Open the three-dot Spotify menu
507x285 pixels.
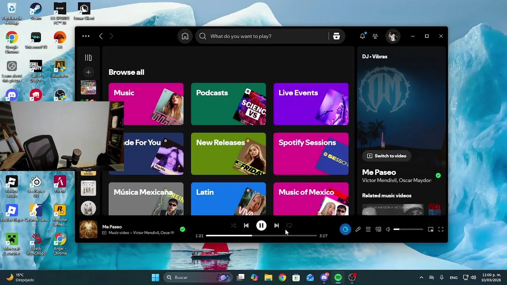click(86, 36)
